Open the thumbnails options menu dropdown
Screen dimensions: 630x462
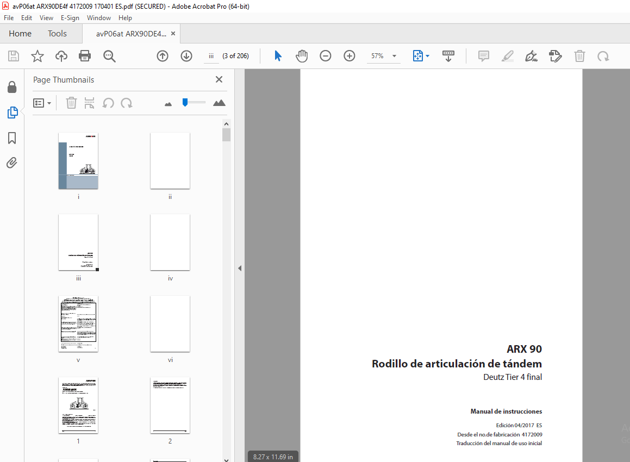[42, 103]
